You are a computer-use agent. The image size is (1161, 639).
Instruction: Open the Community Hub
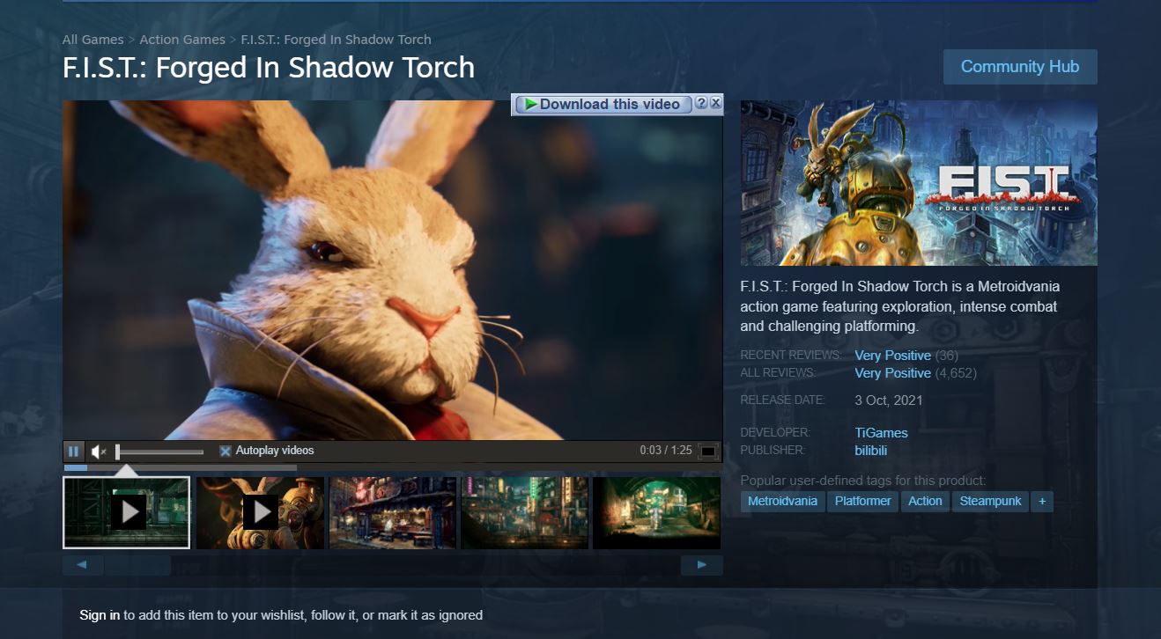pyautogui.click(x=1019, y=66)
